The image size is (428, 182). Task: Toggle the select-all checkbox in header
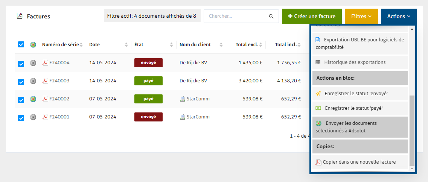click(x=21, y=45)
